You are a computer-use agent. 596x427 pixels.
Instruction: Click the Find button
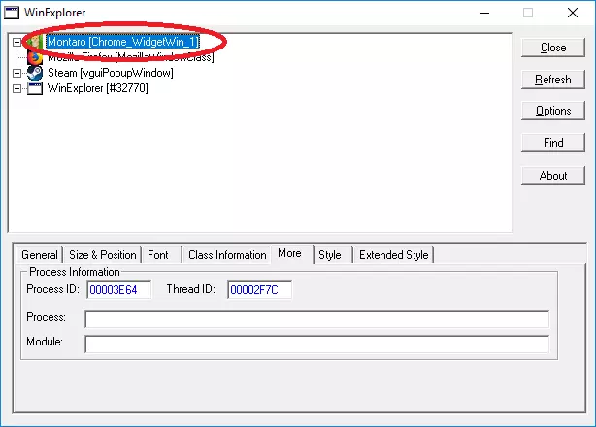tap(553, 143)
